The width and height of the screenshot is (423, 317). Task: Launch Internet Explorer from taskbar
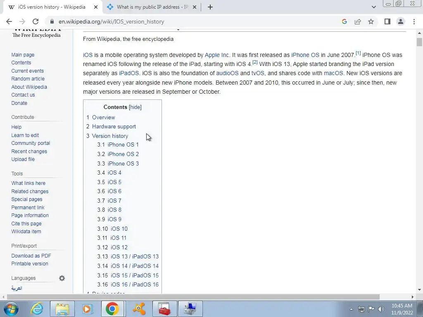tap(37, 309)
